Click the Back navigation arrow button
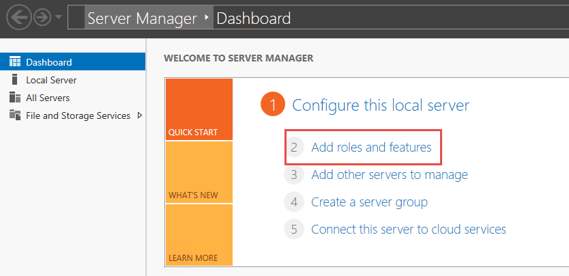This screenshot has width=569, height=276. tap(18, 17)
